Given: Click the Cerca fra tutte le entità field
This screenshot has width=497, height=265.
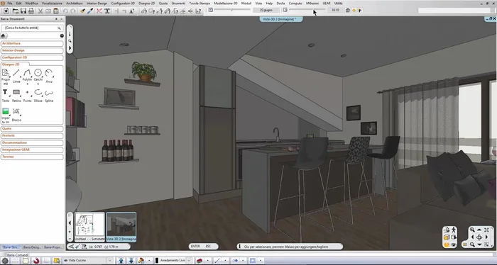Looking at the screenshot, I should (x=32, y=28).
